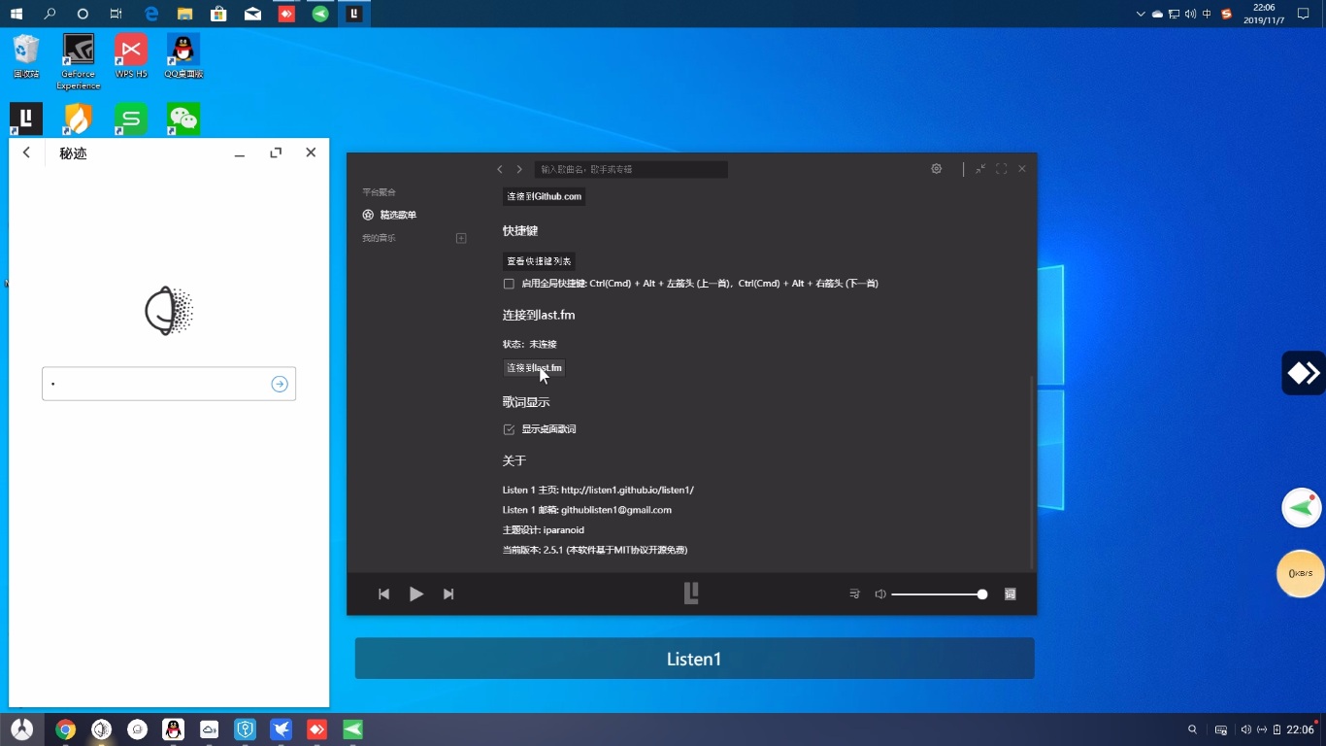
Task: Click the back arrow in 秘迹 window
Action: coord(26,153)
